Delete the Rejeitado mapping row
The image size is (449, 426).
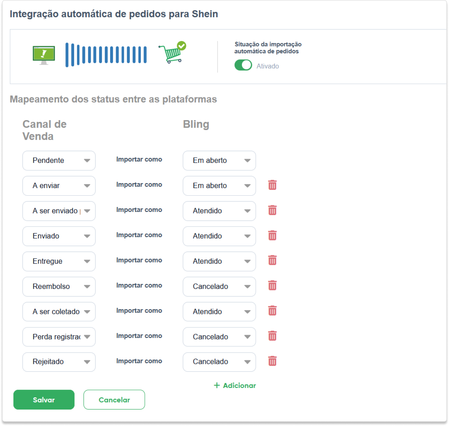click(x=272, y=361)
